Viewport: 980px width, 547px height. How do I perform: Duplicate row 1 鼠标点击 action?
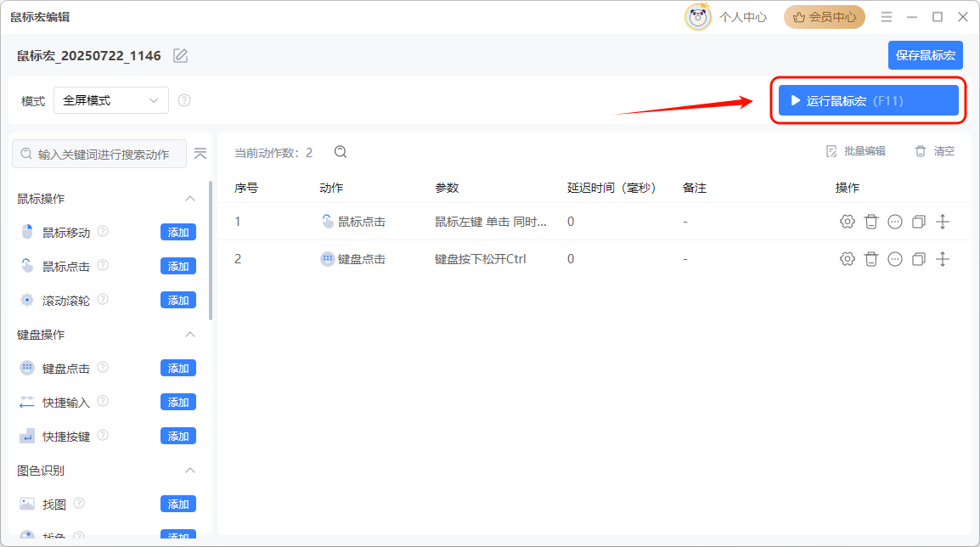919,222
